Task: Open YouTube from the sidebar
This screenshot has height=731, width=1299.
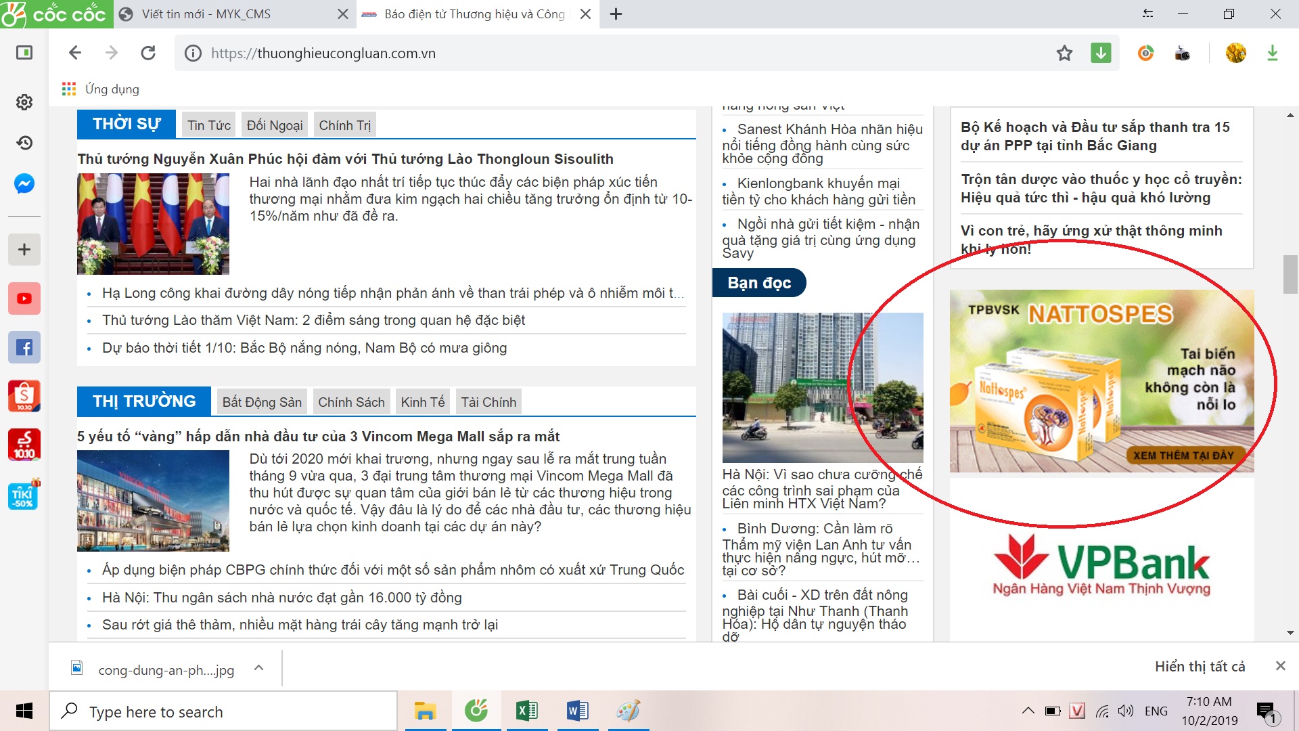Action: [24, 298]
